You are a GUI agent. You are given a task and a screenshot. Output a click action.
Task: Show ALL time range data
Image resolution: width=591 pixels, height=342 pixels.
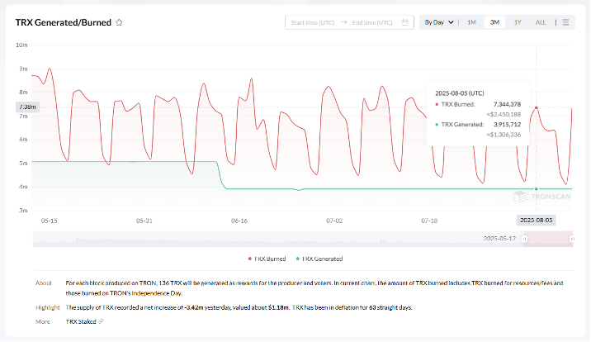pos(540,22)
